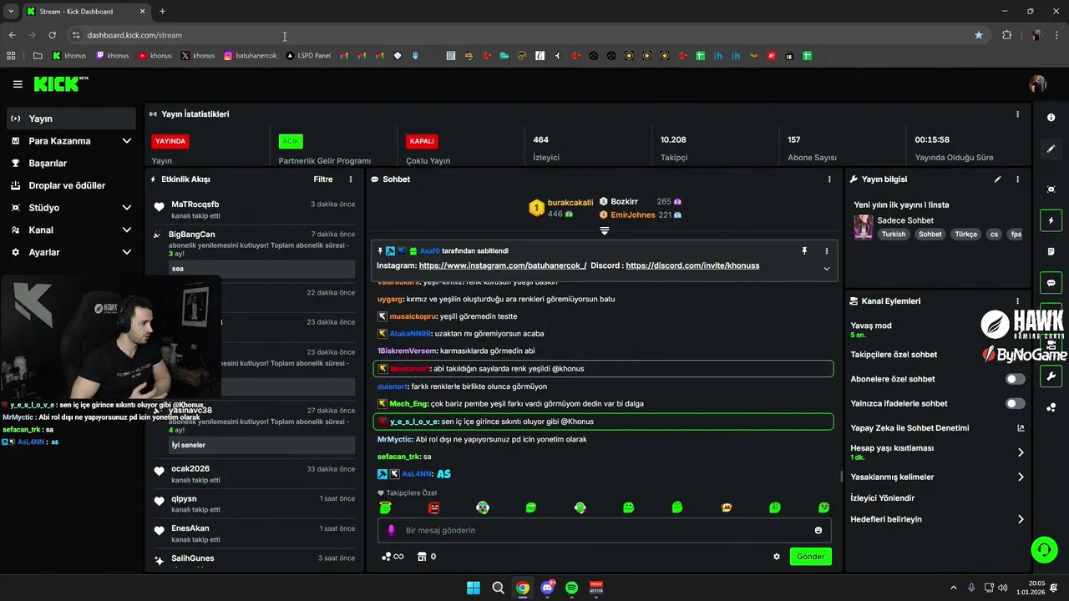Image resolution: width=1069 pixels, height=601 pixels.
Task: Open emoji picker in chat input
Action: point(818,530)
